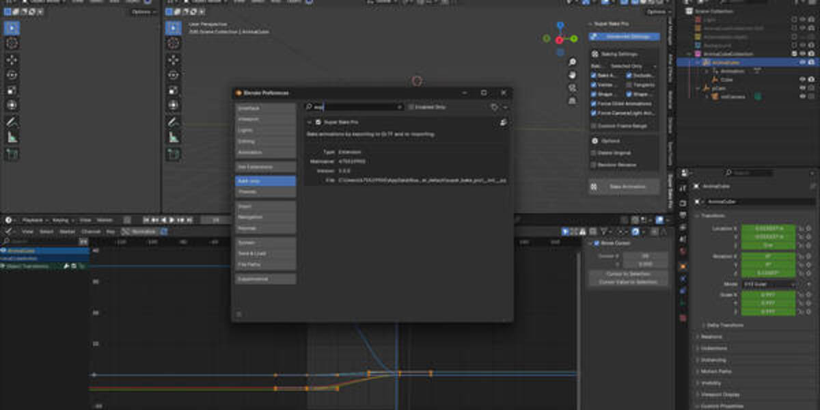Select the Move tool in the far-left viewport toolbar

pos(12,60)
